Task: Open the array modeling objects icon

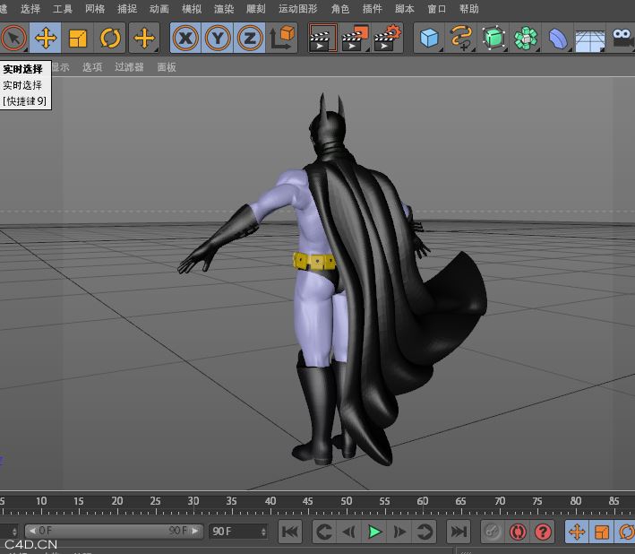Action: (x=526, y=39)
